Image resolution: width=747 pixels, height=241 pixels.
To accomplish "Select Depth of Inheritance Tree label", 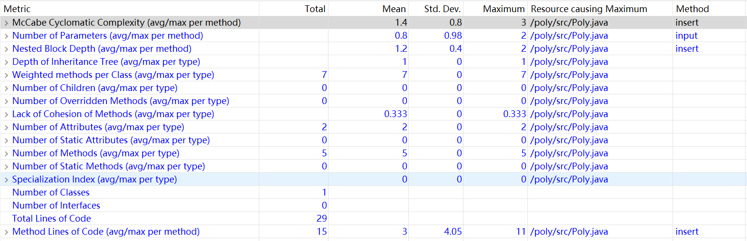I will pos(106,62).
